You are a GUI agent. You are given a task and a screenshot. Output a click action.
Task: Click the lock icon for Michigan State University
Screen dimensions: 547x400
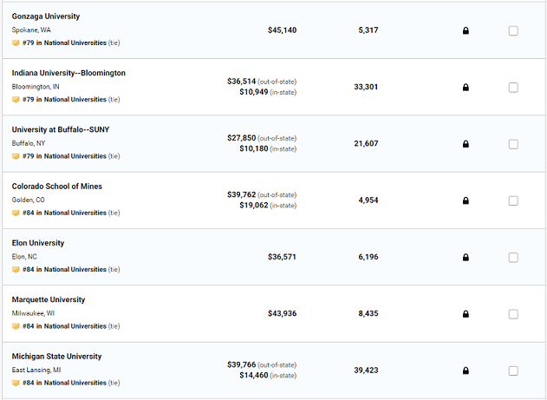(466, 370)
